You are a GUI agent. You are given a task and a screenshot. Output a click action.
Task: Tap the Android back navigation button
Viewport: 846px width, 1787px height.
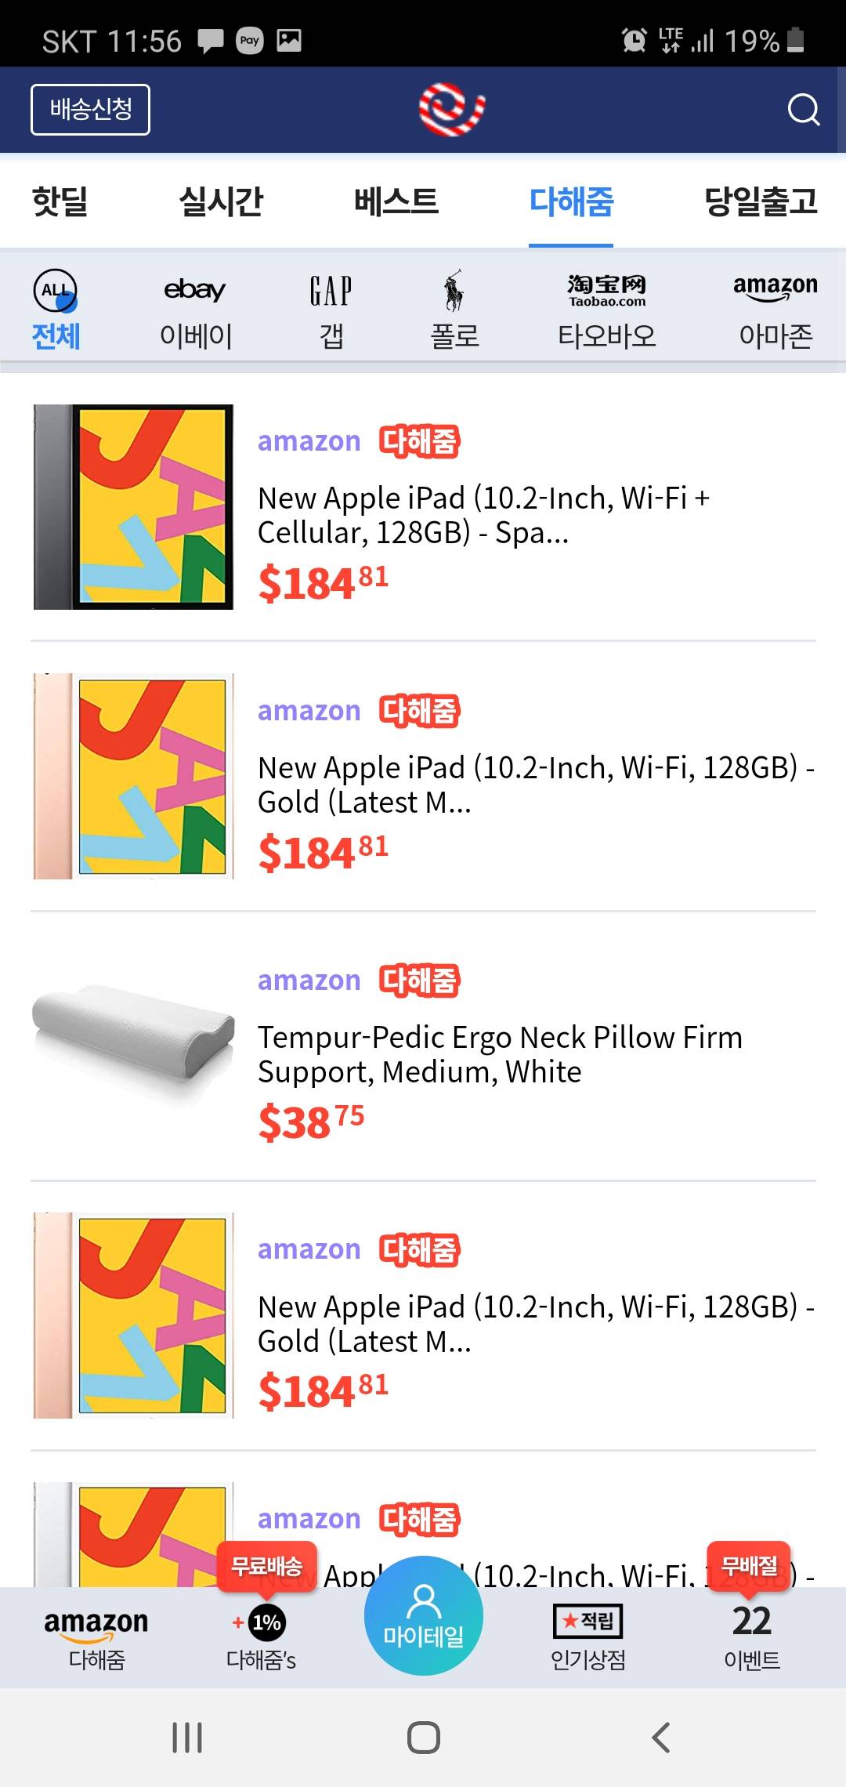coord(660,1738)
